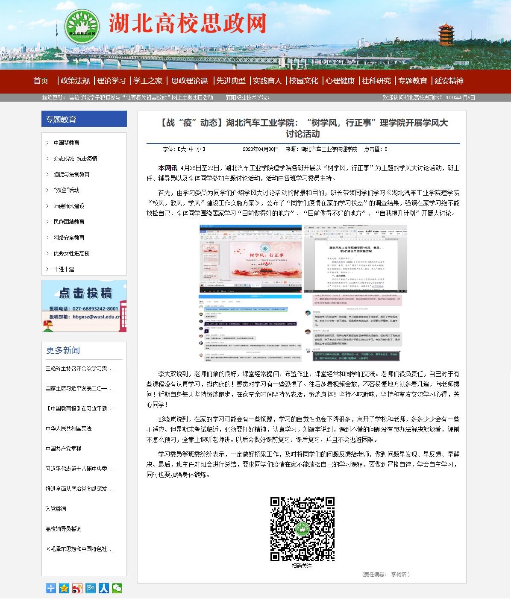Screen dimensions: 511x604
Task: Share via the Renren icon
Action: (104, 588)
